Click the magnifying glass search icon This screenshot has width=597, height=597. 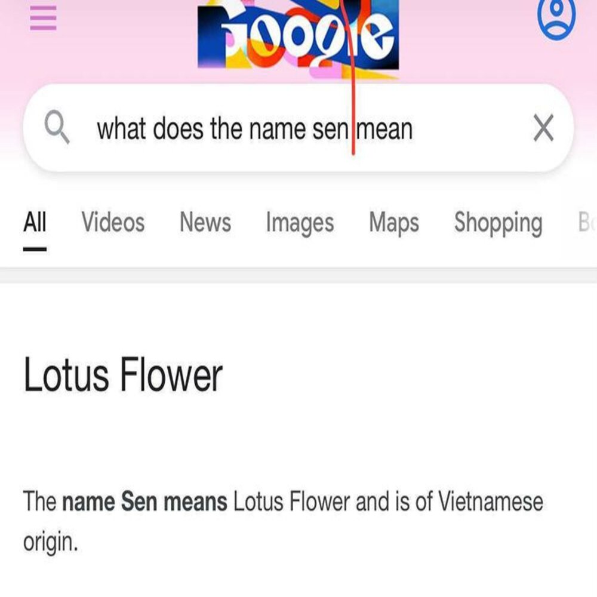click(57, 128)
